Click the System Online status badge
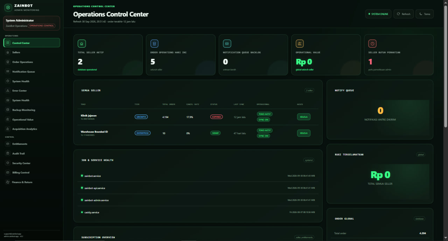 point(378,14)
